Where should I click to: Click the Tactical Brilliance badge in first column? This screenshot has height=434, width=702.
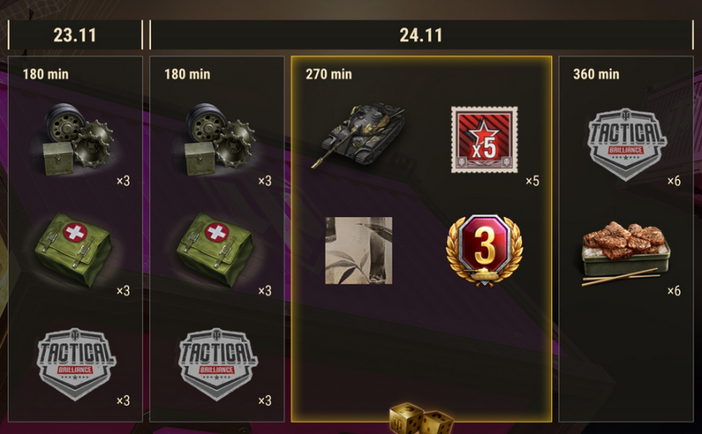click(76, 364)
